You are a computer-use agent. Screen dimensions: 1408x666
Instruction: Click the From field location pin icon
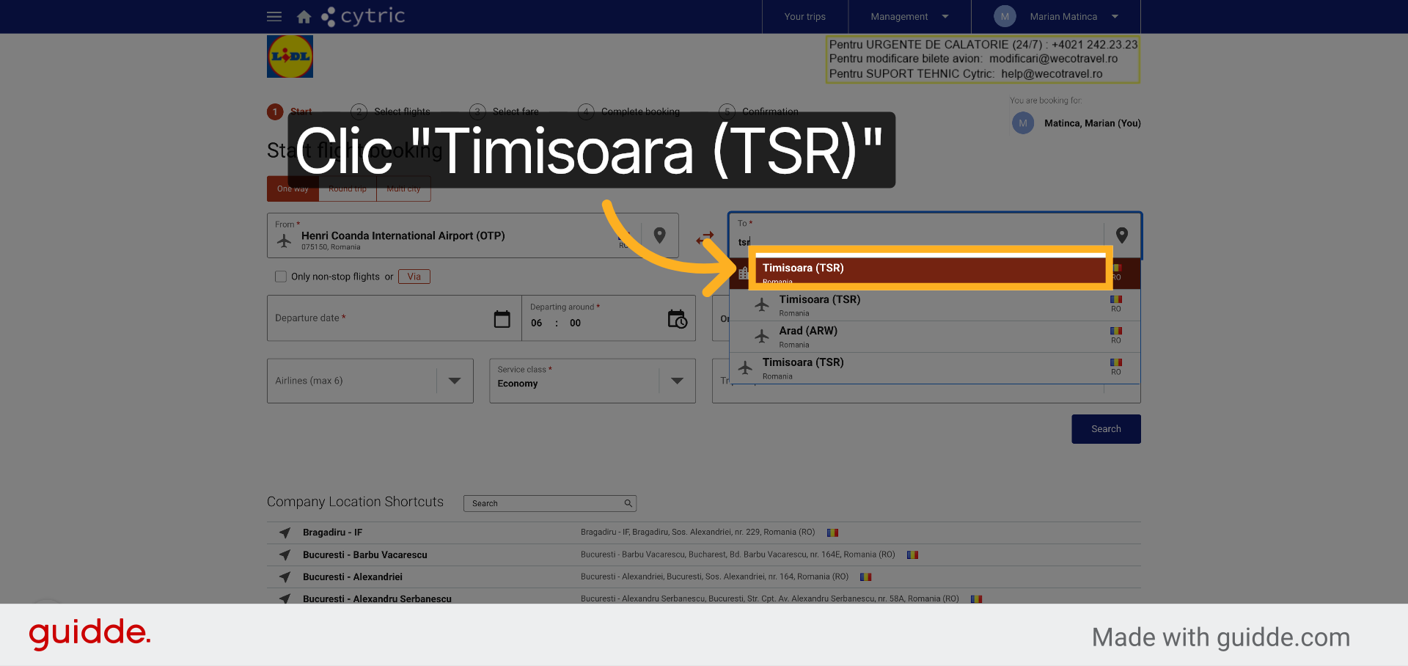point(659,235)
